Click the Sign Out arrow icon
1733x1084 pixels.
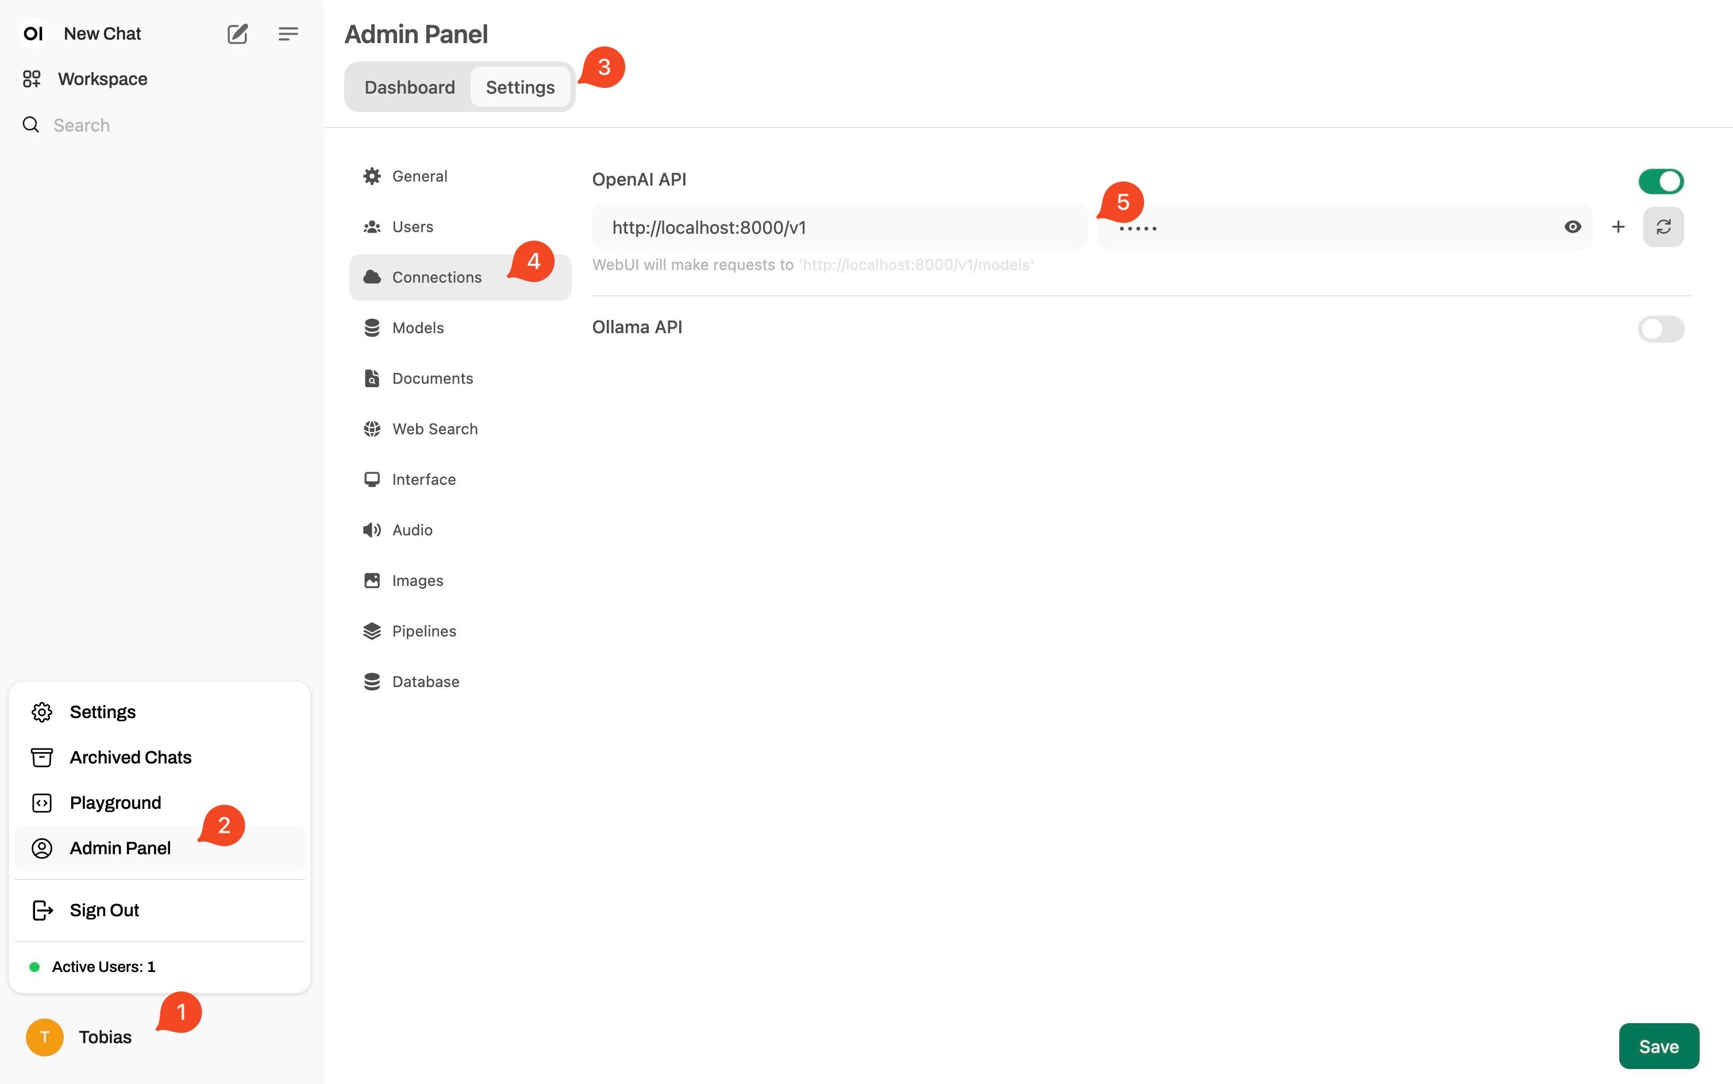click(x=43, y=910)
